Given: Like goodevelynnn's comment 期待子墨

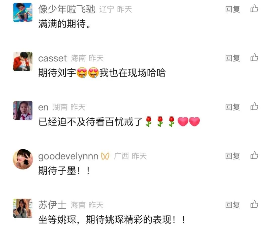Looking at the screenshot, I should click(254, 155).
